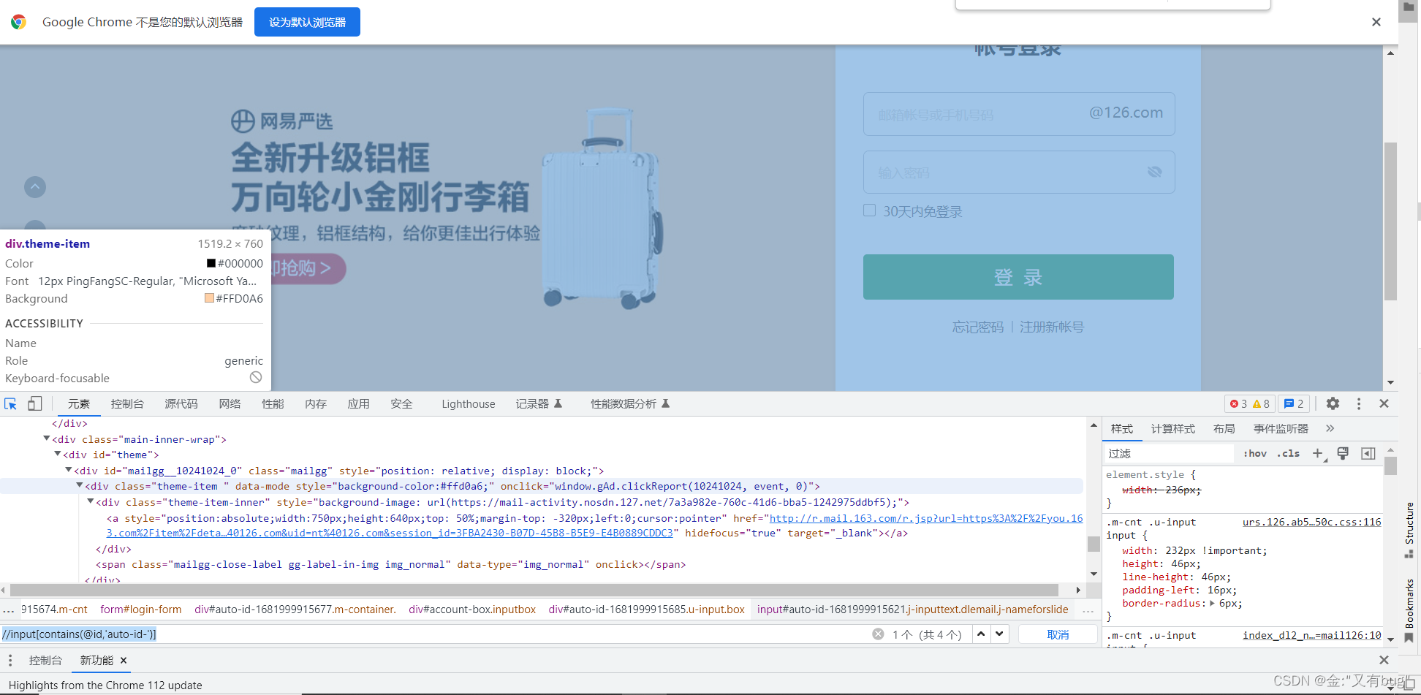Click 设为默认浏览器 button
1421x695 pixels.
point(307,22)
